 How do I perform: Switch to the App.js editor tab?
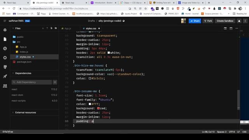pos(66,28)
